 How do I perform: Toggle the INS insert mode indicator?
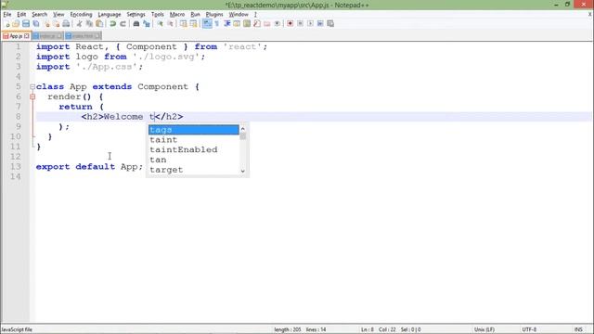pyautogui.click(x=578, y=329)
